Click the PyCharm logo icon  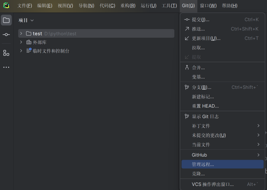pyautogui.click(x=6, y=5)
